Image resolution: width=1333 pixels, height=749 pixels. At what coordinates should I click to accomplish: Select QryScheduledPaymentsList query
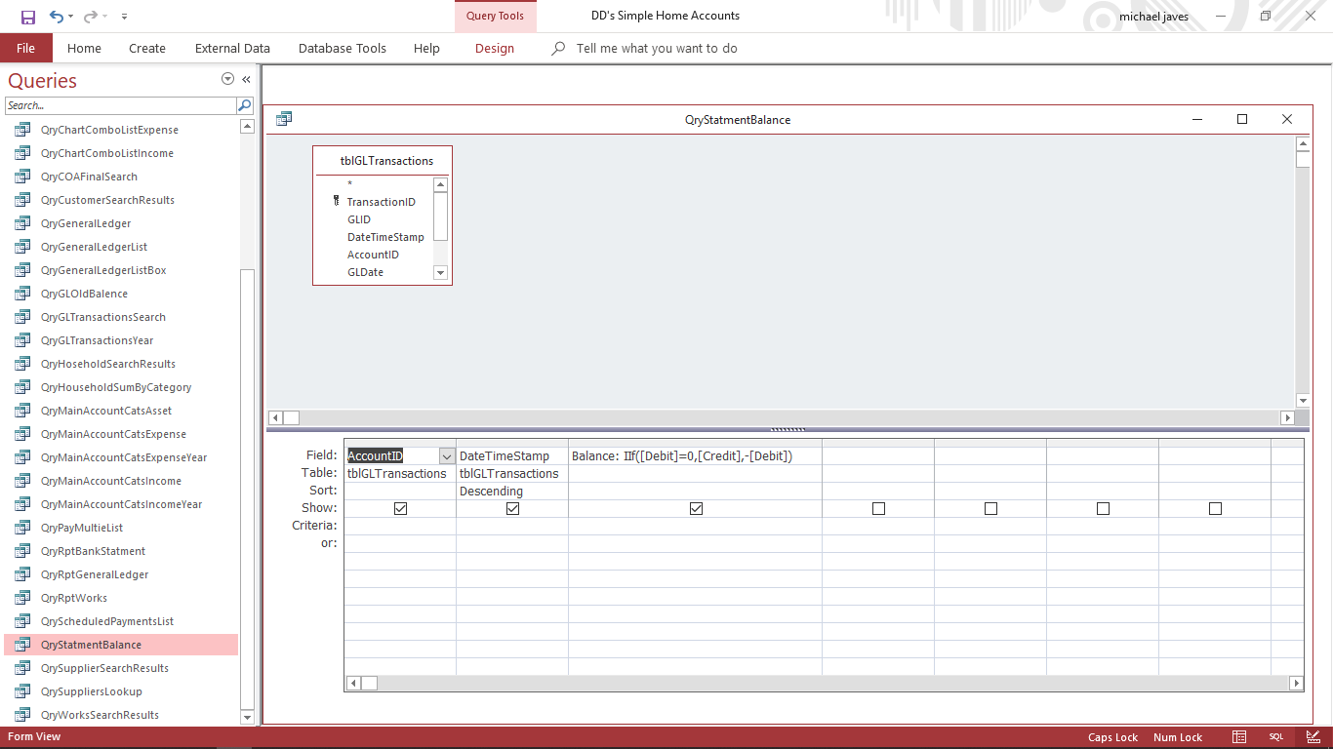[121, 621]
